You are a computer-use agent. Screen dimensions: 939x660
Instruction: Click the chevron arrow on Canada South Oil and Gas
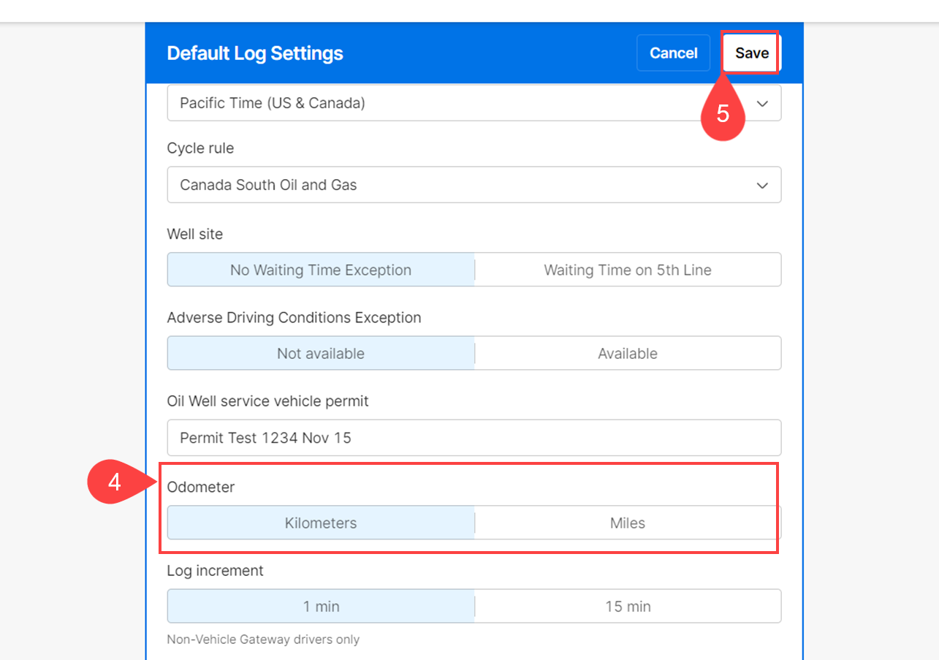[x=762, y=186]
